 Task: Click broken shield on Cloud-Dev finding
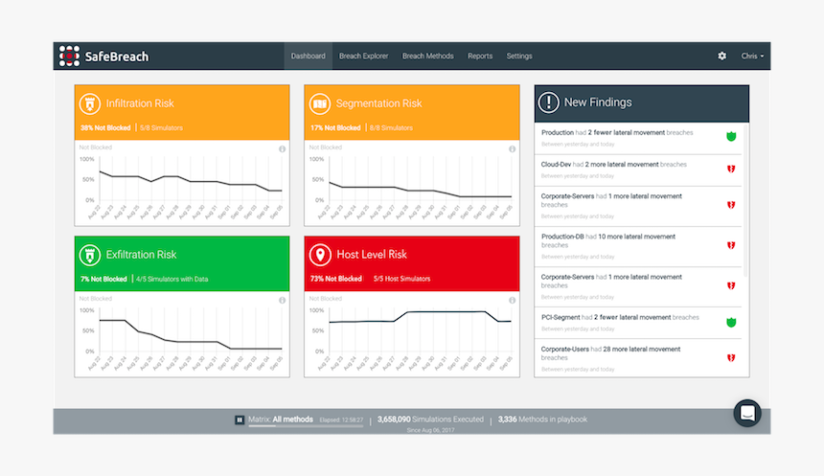click(730, 169)
